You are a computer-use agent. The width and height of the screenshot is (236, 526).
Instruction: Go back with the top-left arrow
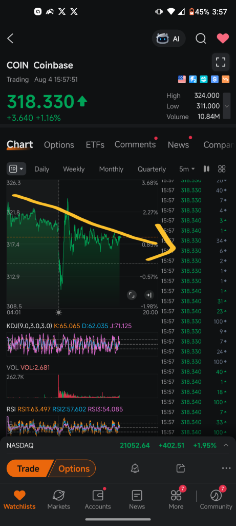click(x=10, y=39)
